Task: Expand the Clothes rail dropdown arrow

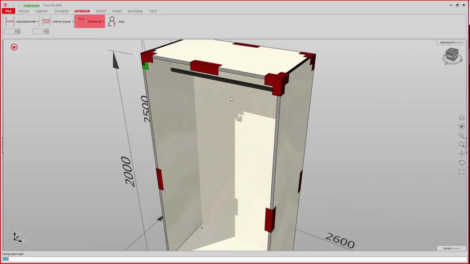Action: coord(103,22)
